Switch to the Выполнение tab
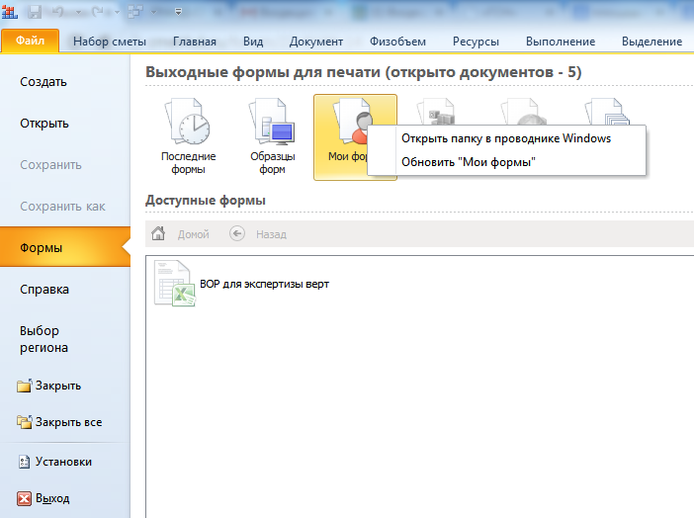Viewport: 694px width, 518px height. tap(561, 42)
